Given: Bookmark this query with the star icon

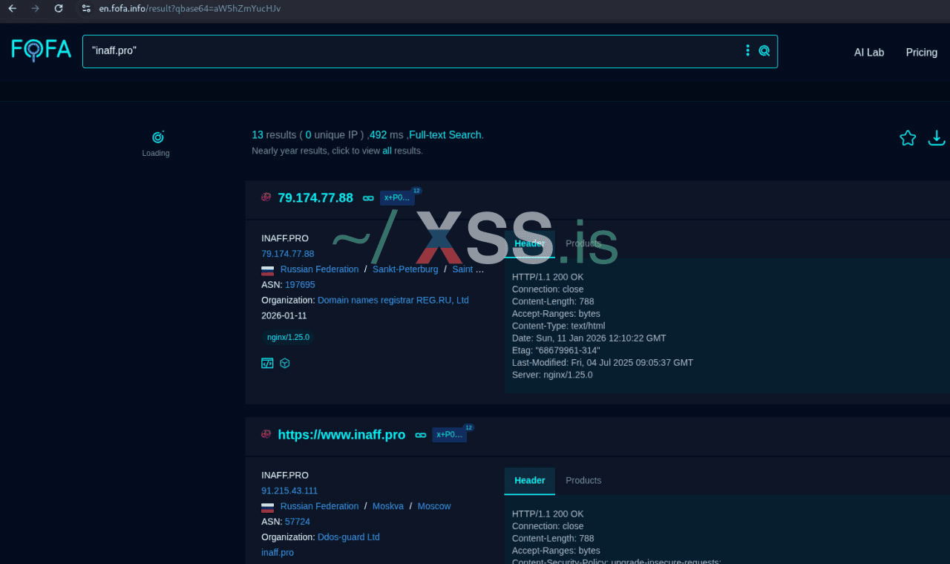Looking at the screenshot, I should (908, 138).
